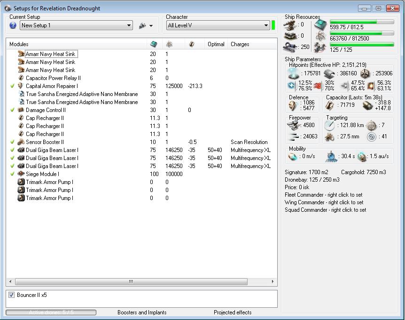Image resolution: width=405 pixels, height=320 pixels.
Task: Click the blue help question mark icon
Action: pos(13,25)
